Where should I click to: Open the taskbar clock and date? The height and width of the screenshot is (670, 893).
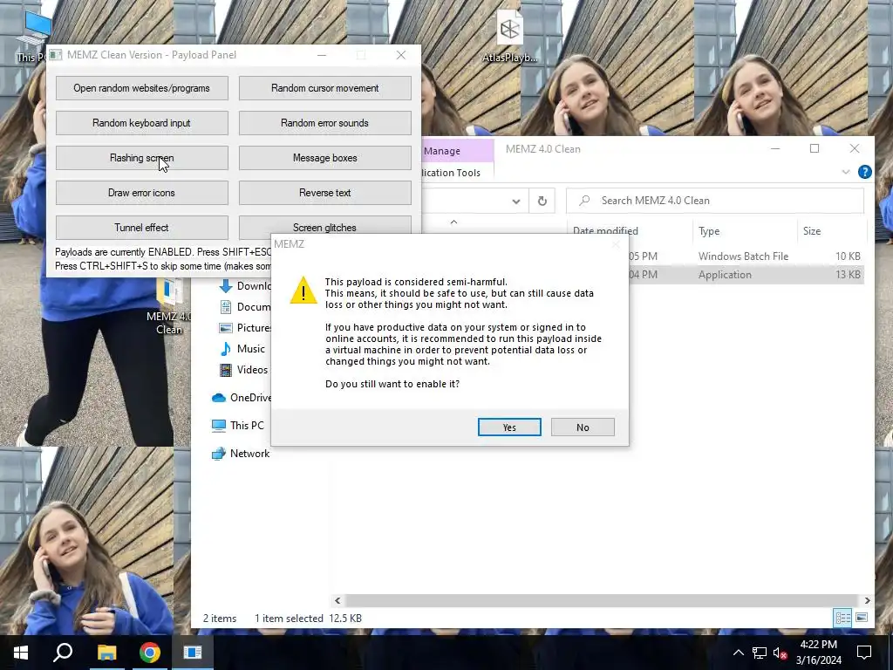pyautogui.click(x=818, y=653)
